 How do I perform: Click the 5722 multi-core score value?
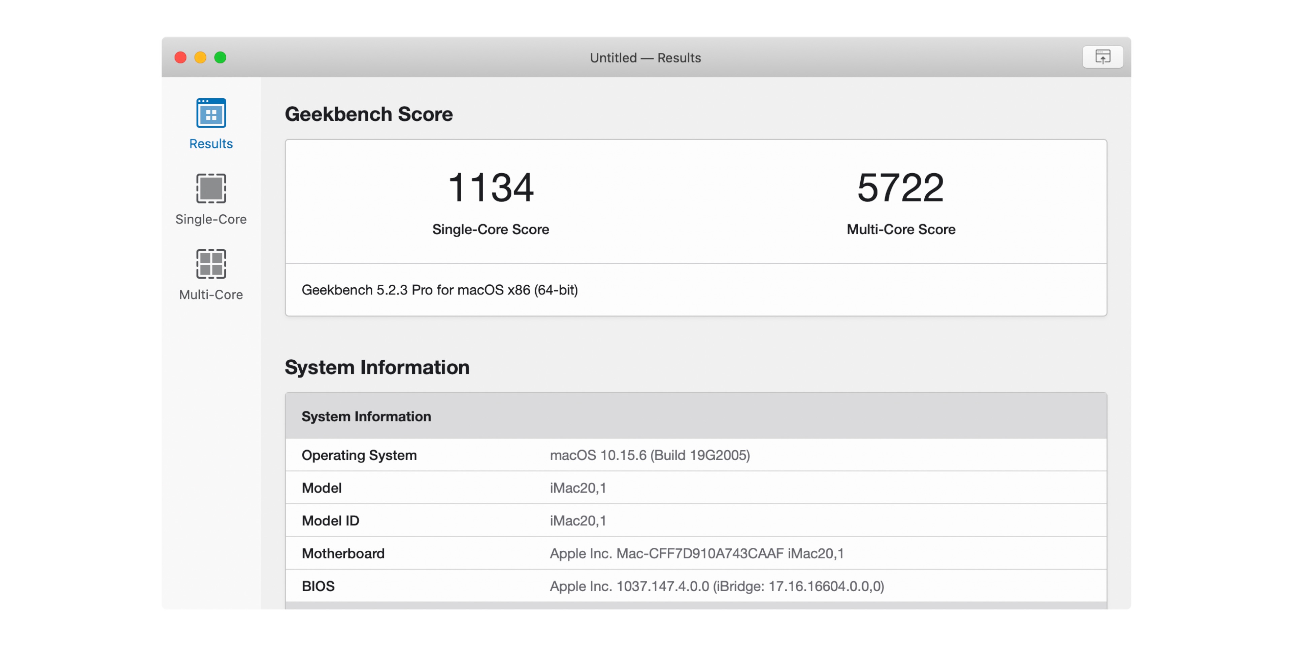[900, 188]
